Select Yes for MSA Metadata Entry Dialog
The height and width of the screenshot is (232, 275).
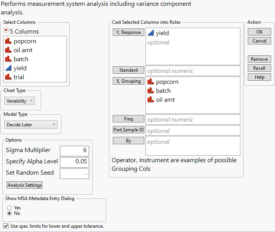point(9,208)
